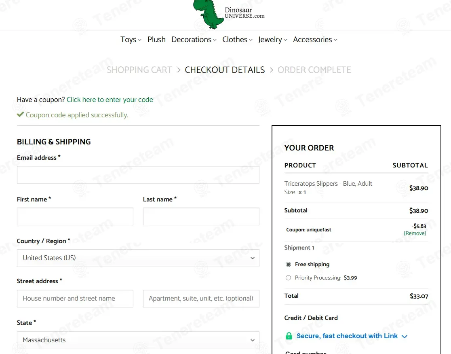Click the chevron arrow before ORDER COMPLETE

pyautogui.click(x=271, y=70)
